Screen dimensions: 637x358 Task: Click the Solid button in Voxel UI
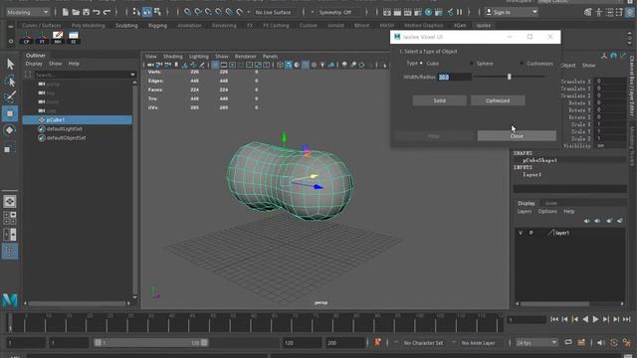439,100
